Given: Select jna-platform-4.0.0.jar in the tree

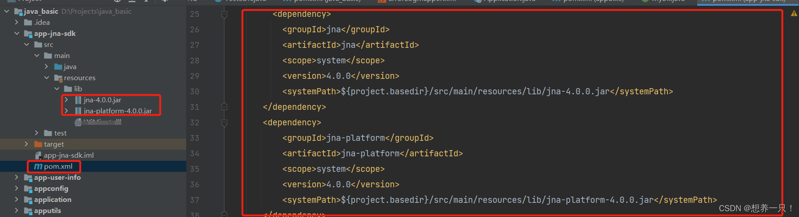Looking at the screenshot, I should click(x=118, y=111).
